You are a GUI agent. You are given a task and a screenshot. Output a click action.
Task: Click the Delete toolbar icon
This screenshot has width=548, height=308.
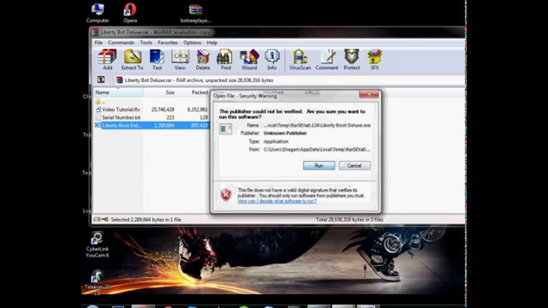203,59
